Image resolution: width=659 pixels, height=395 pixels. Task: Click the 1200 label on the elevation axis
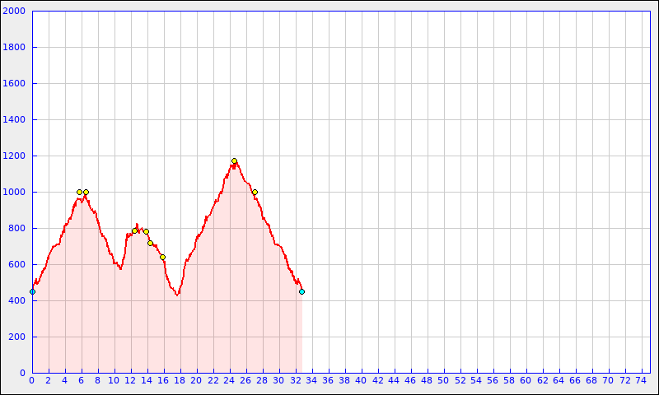pos(15,156)
